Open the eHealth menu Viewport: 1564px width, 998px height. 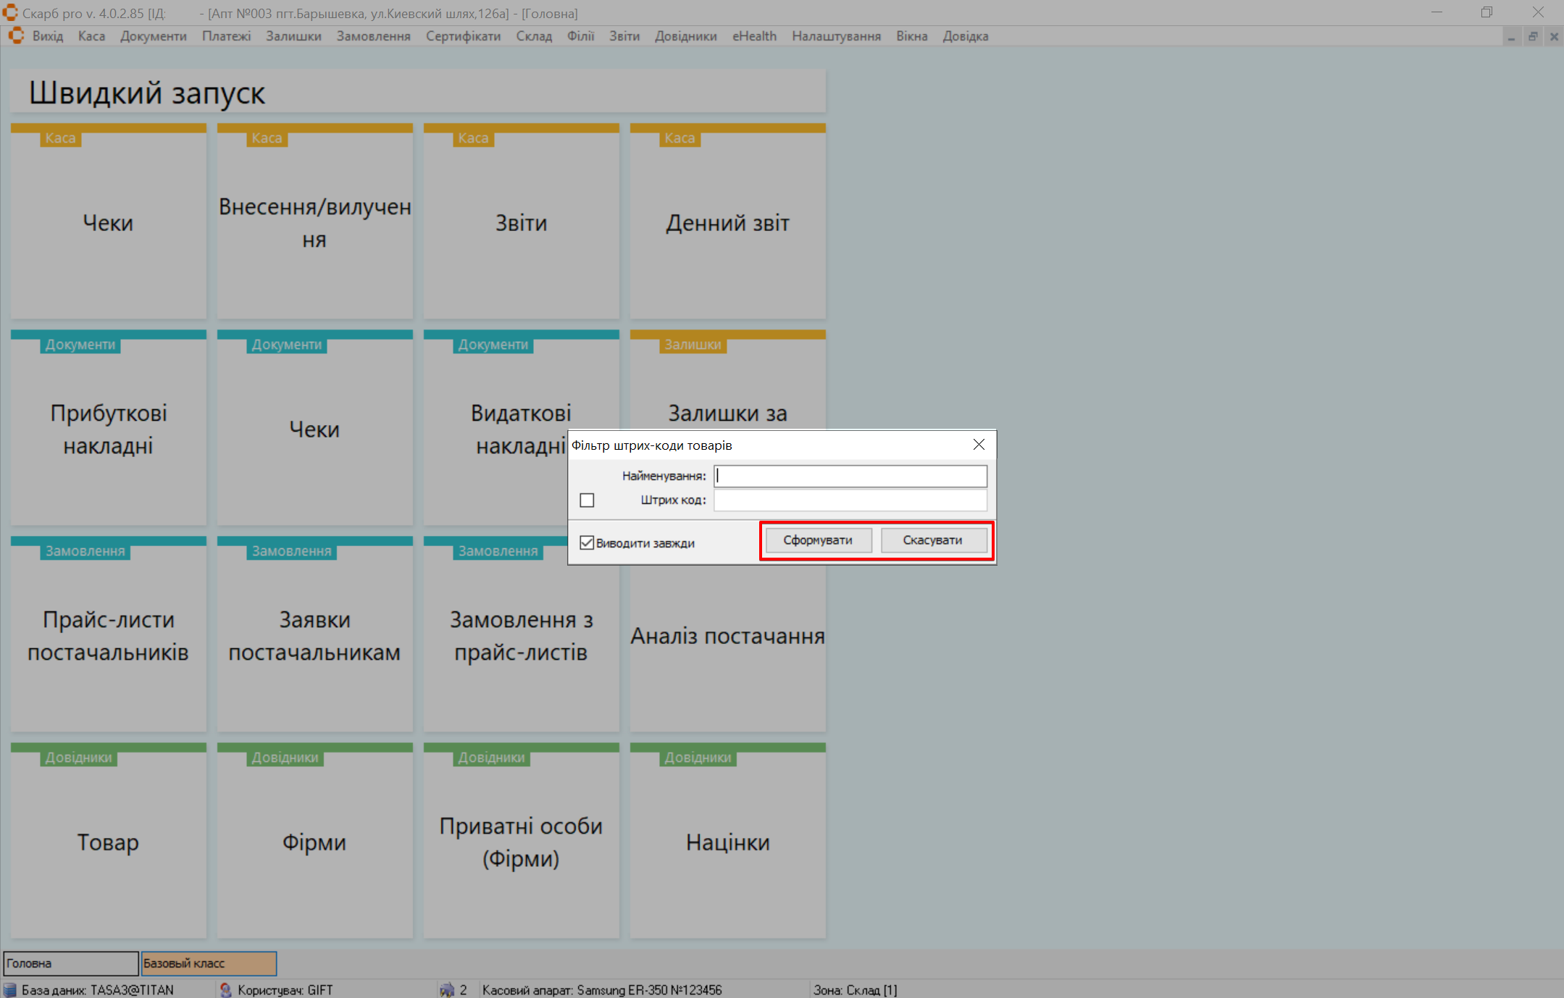pos(754,36)
